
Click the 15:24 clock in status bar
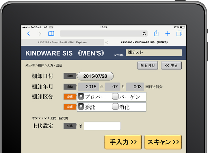(104, 27)
